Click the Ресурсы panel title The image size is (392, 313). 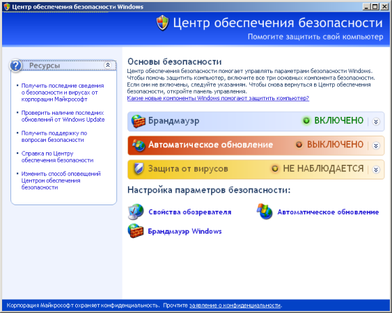point(45,65)
